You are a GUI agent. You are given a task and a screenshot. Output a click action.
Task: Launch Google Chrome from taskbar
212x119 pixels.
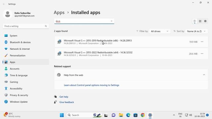tap(143, 115)
